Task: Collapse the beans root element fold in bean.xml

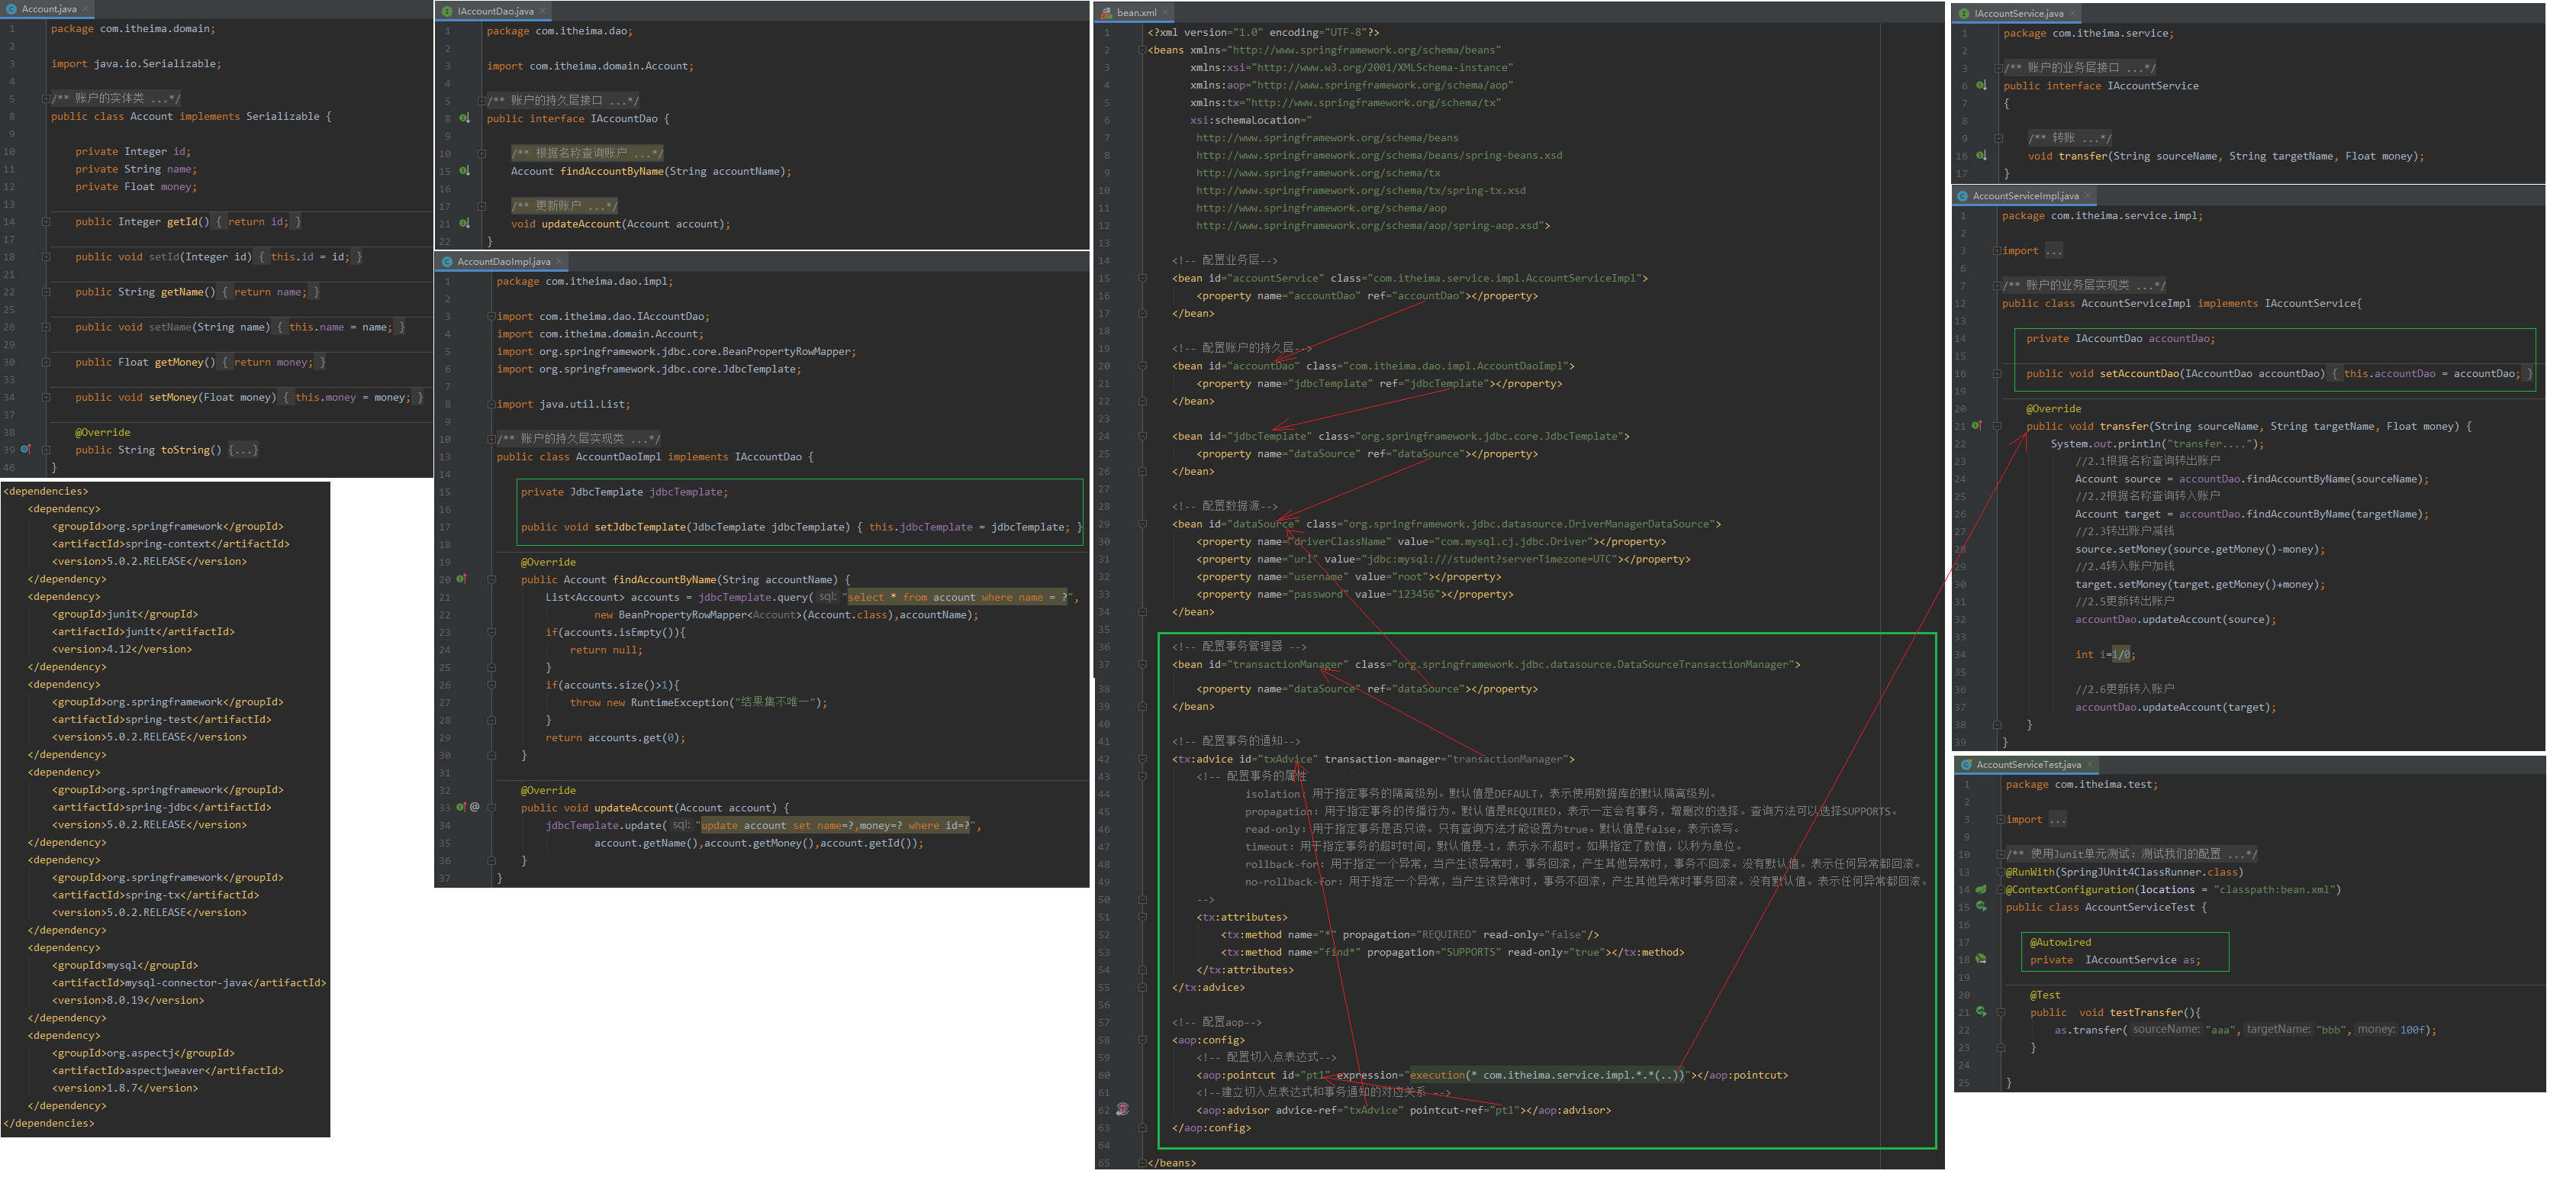Action: pos(1142,50)
